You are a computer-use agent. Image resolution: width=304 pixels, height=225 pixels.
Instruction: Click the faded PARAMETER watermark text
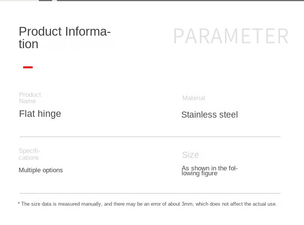pyautogui.click(x=231, y=37)
